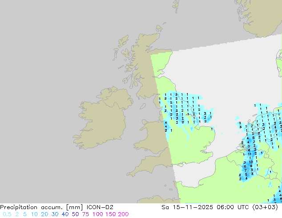This screenshot has width=282, height=218.
Task: Click the 10 mm legend value
Action: (34, 214)
